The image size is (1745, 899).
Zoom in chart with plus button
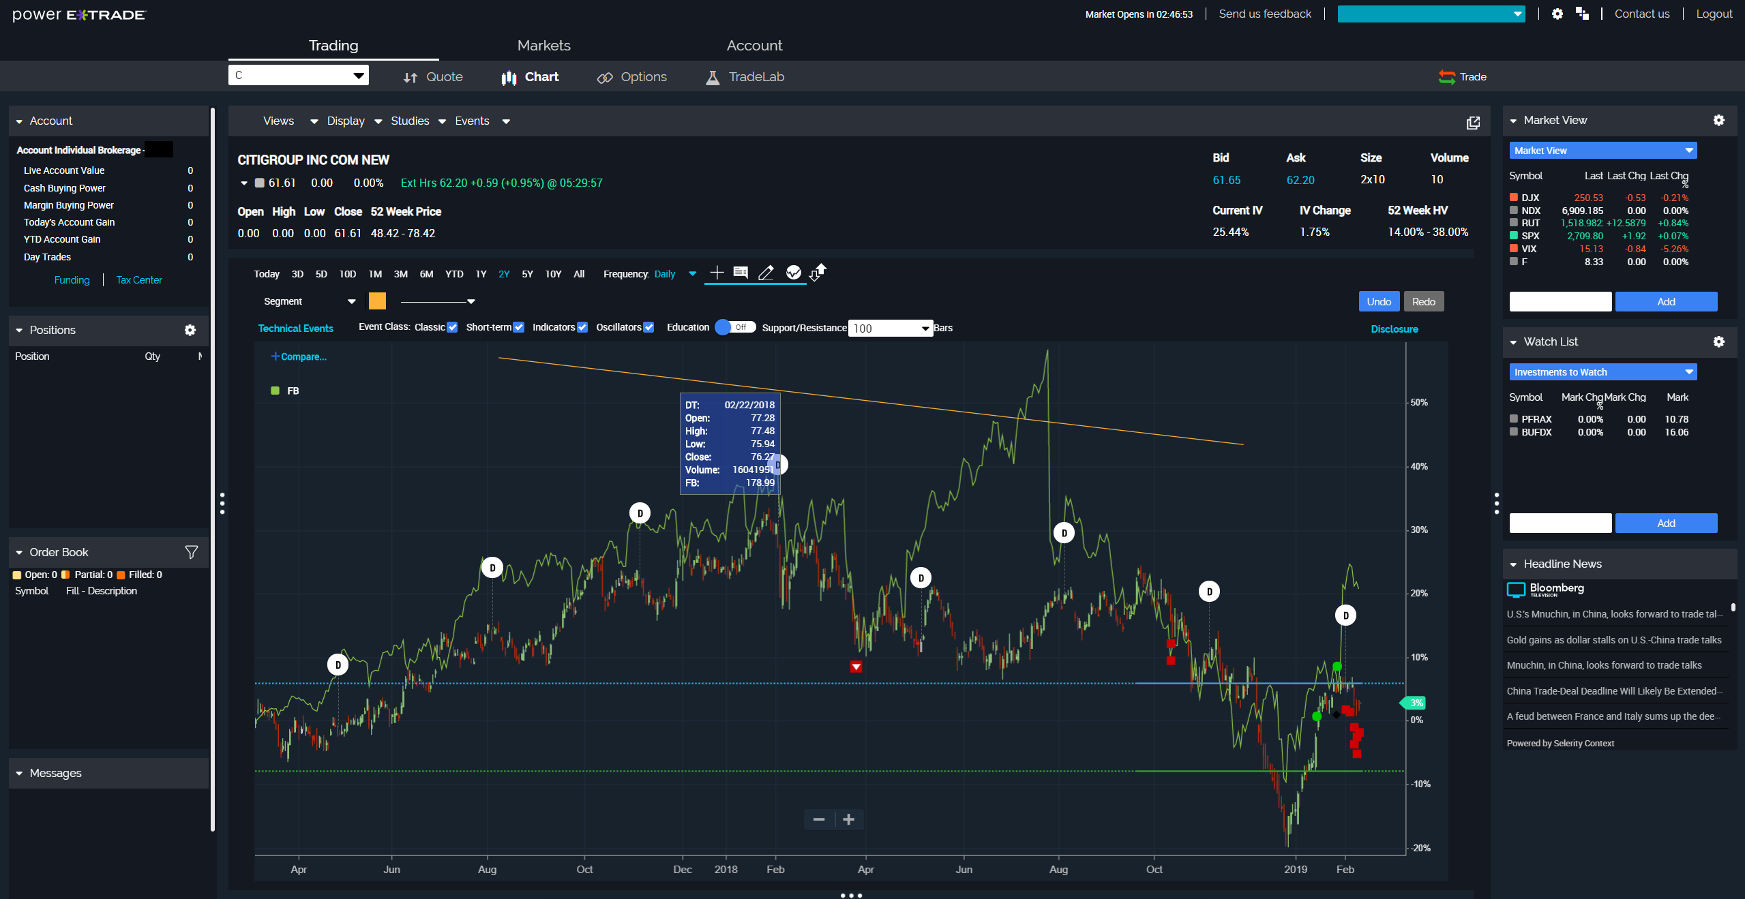(x=849, y=819)
